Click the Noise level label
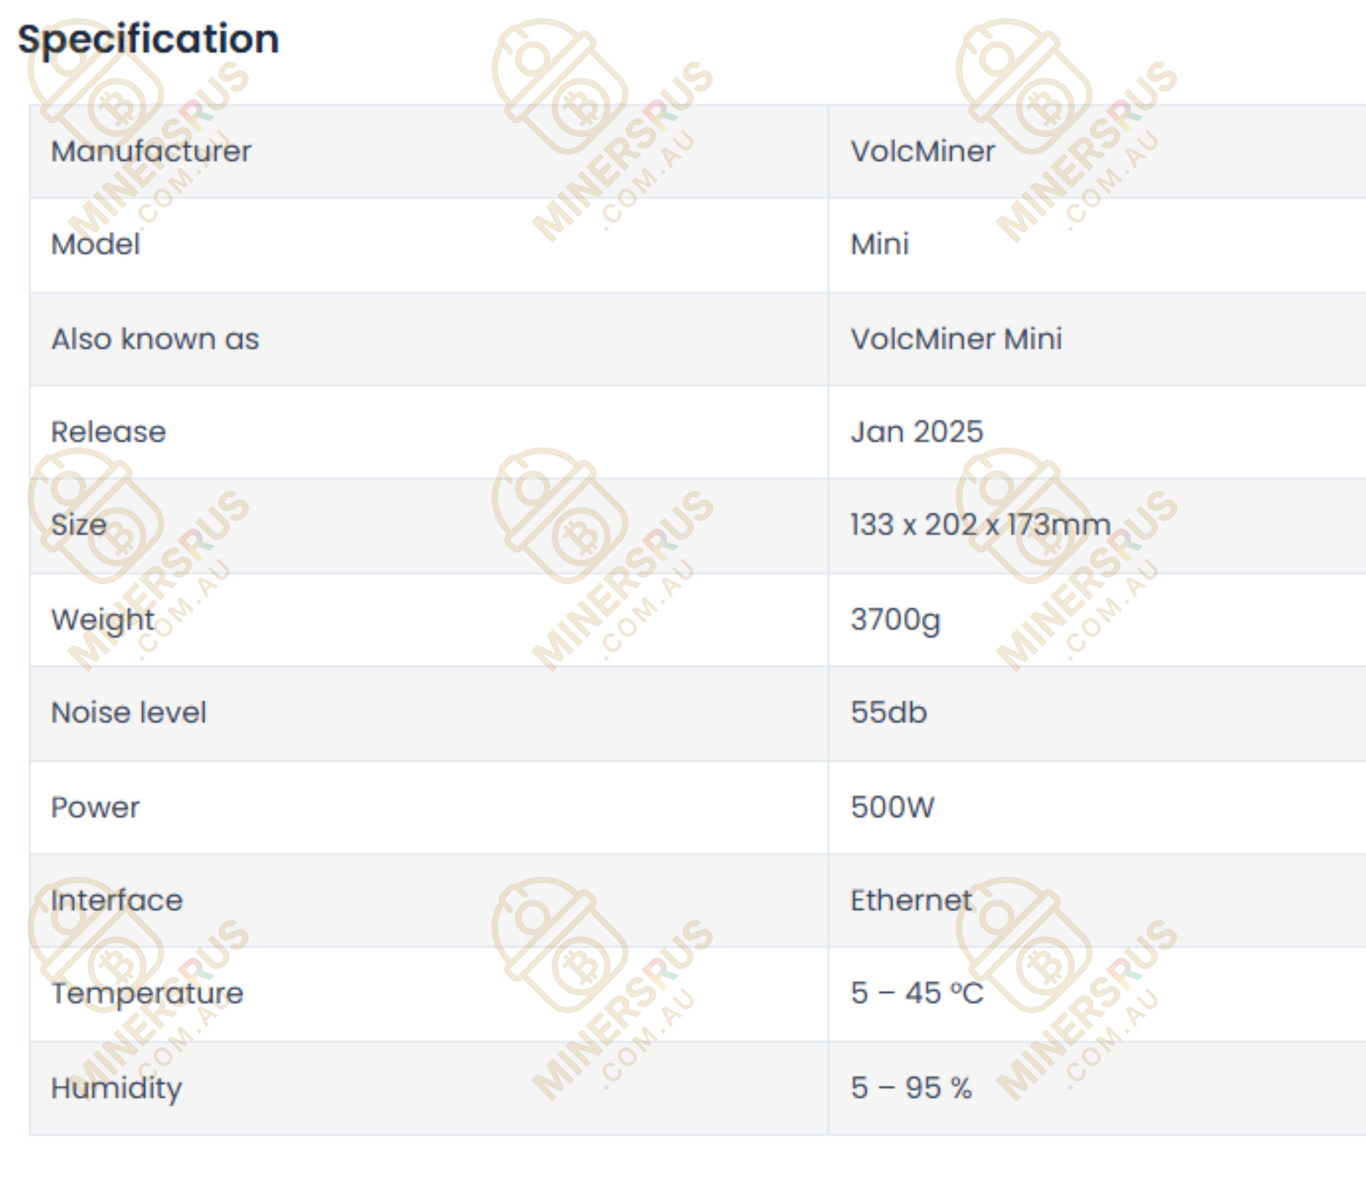This screenshot has width=1366, height=1182. coord(128,713)
